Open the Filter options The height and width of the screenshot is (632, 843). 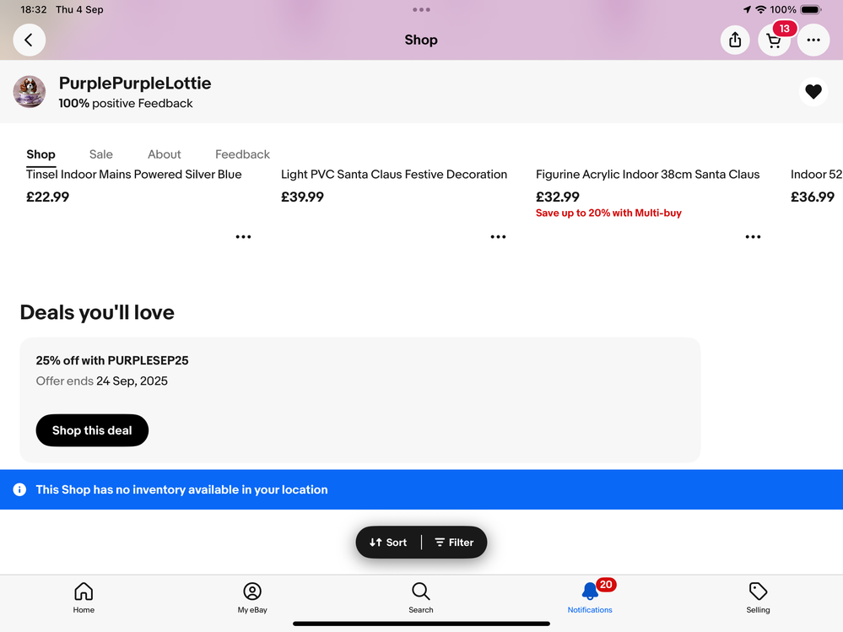454,543
